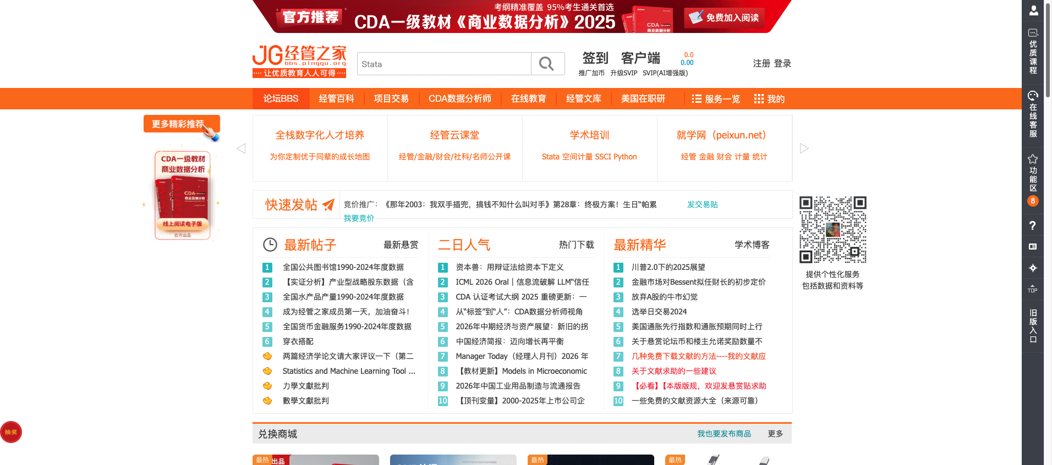Click 注册 to register
Screen dimensions: 1052x465
(x=761, y=63)
